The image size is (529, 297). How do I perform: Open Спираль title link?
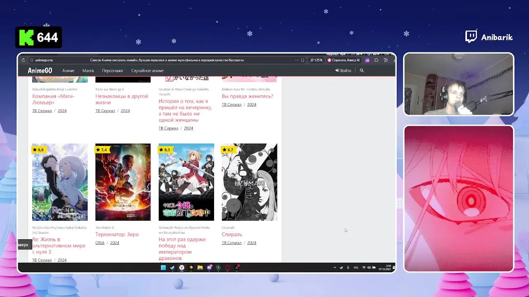coord(232,234)
